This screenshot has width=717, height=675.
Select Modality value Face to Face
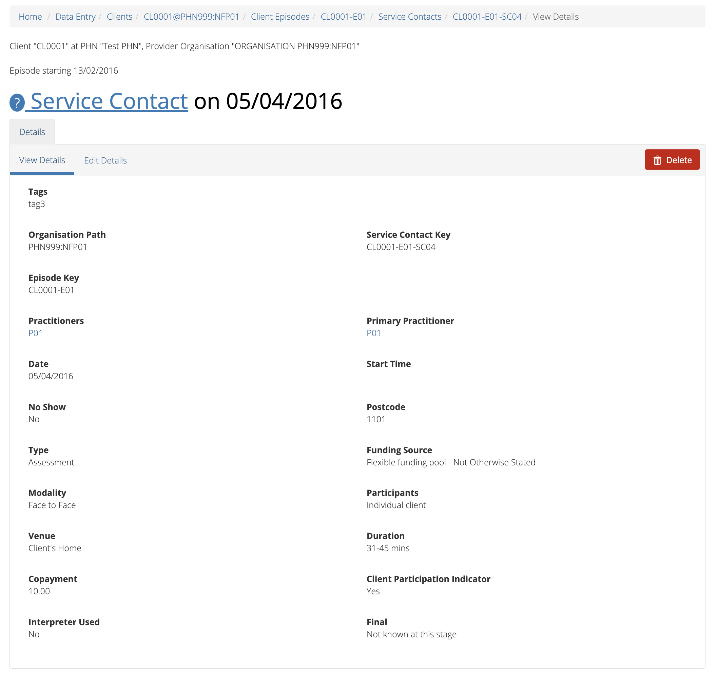(x=52, y=505)
